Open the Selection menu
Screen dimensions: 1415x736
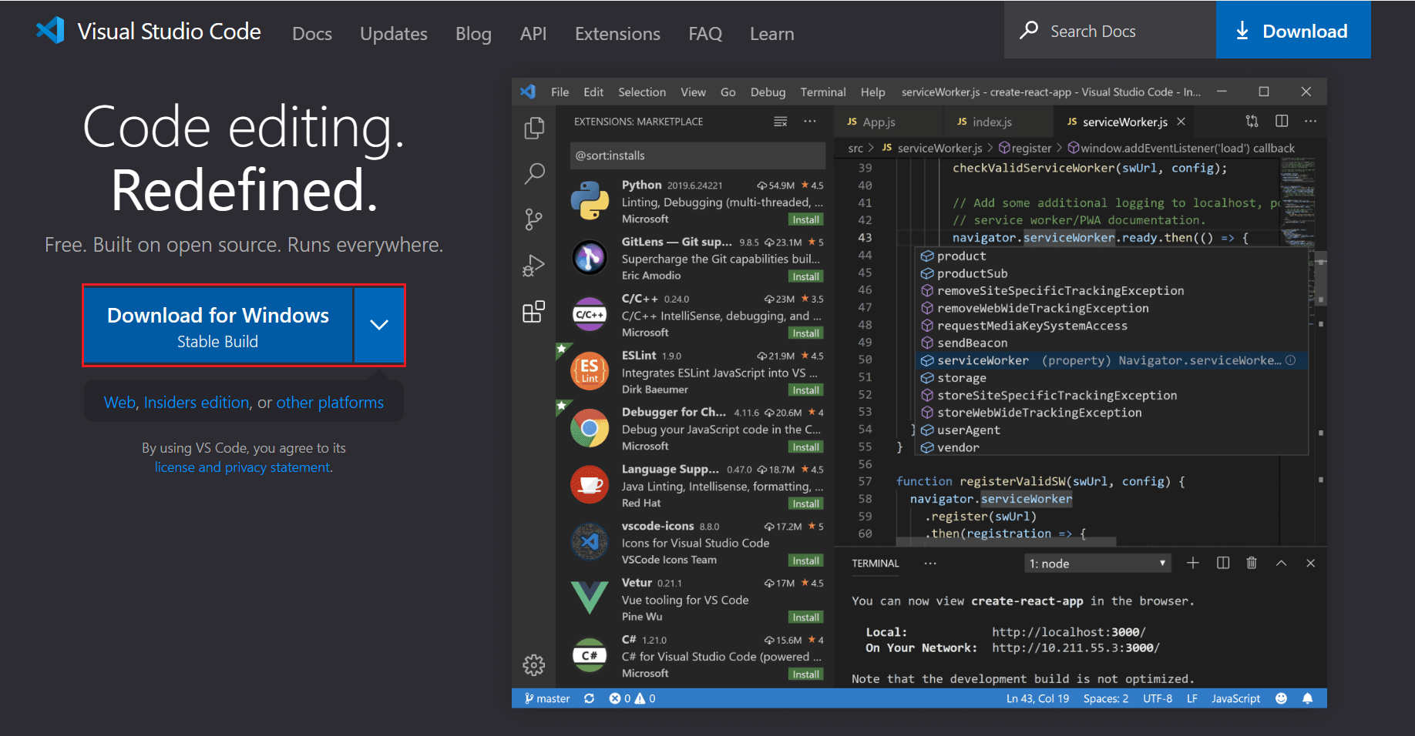[x=642, y=92]
